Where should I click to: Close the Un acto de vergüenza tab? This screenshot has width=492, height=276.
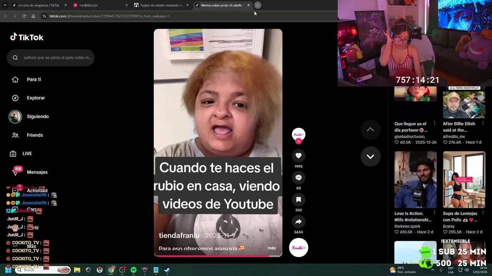65,5
